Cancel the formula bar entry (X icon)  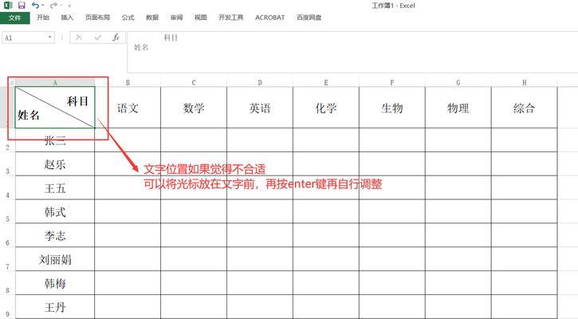pos(78,37)
